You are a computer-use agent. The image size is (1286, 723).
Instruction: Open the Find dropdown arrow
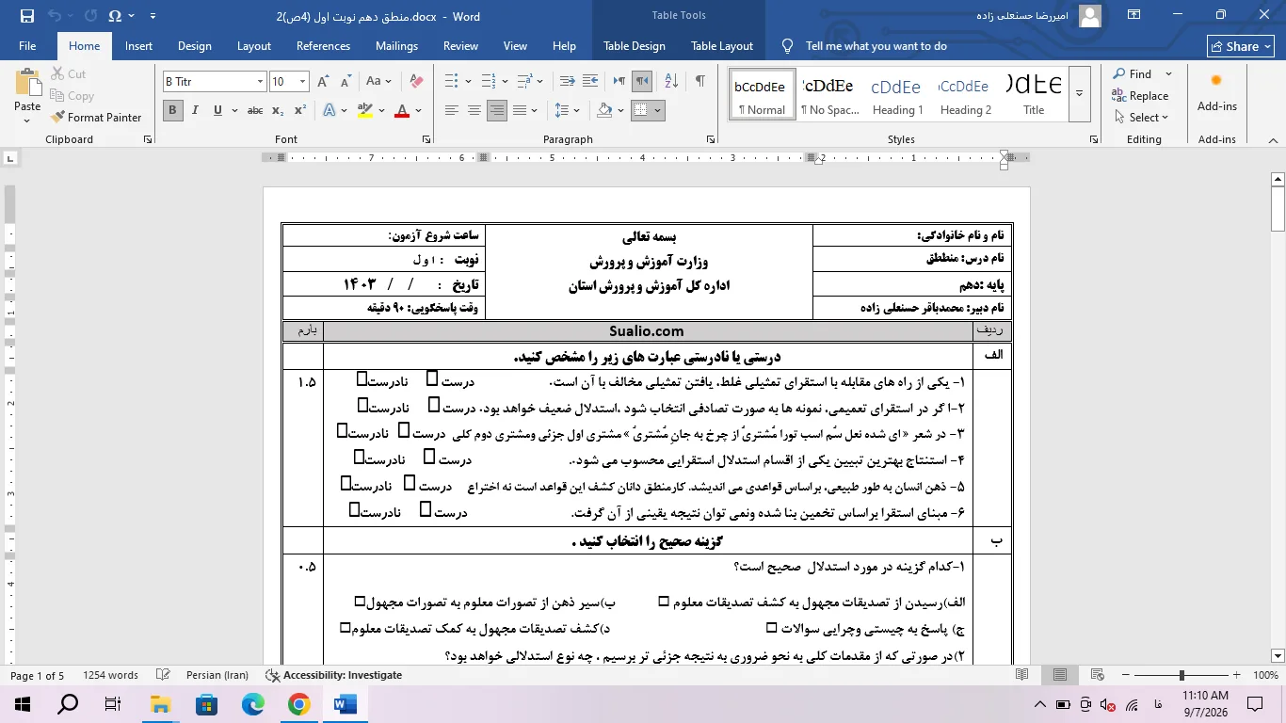point(1168,74)
